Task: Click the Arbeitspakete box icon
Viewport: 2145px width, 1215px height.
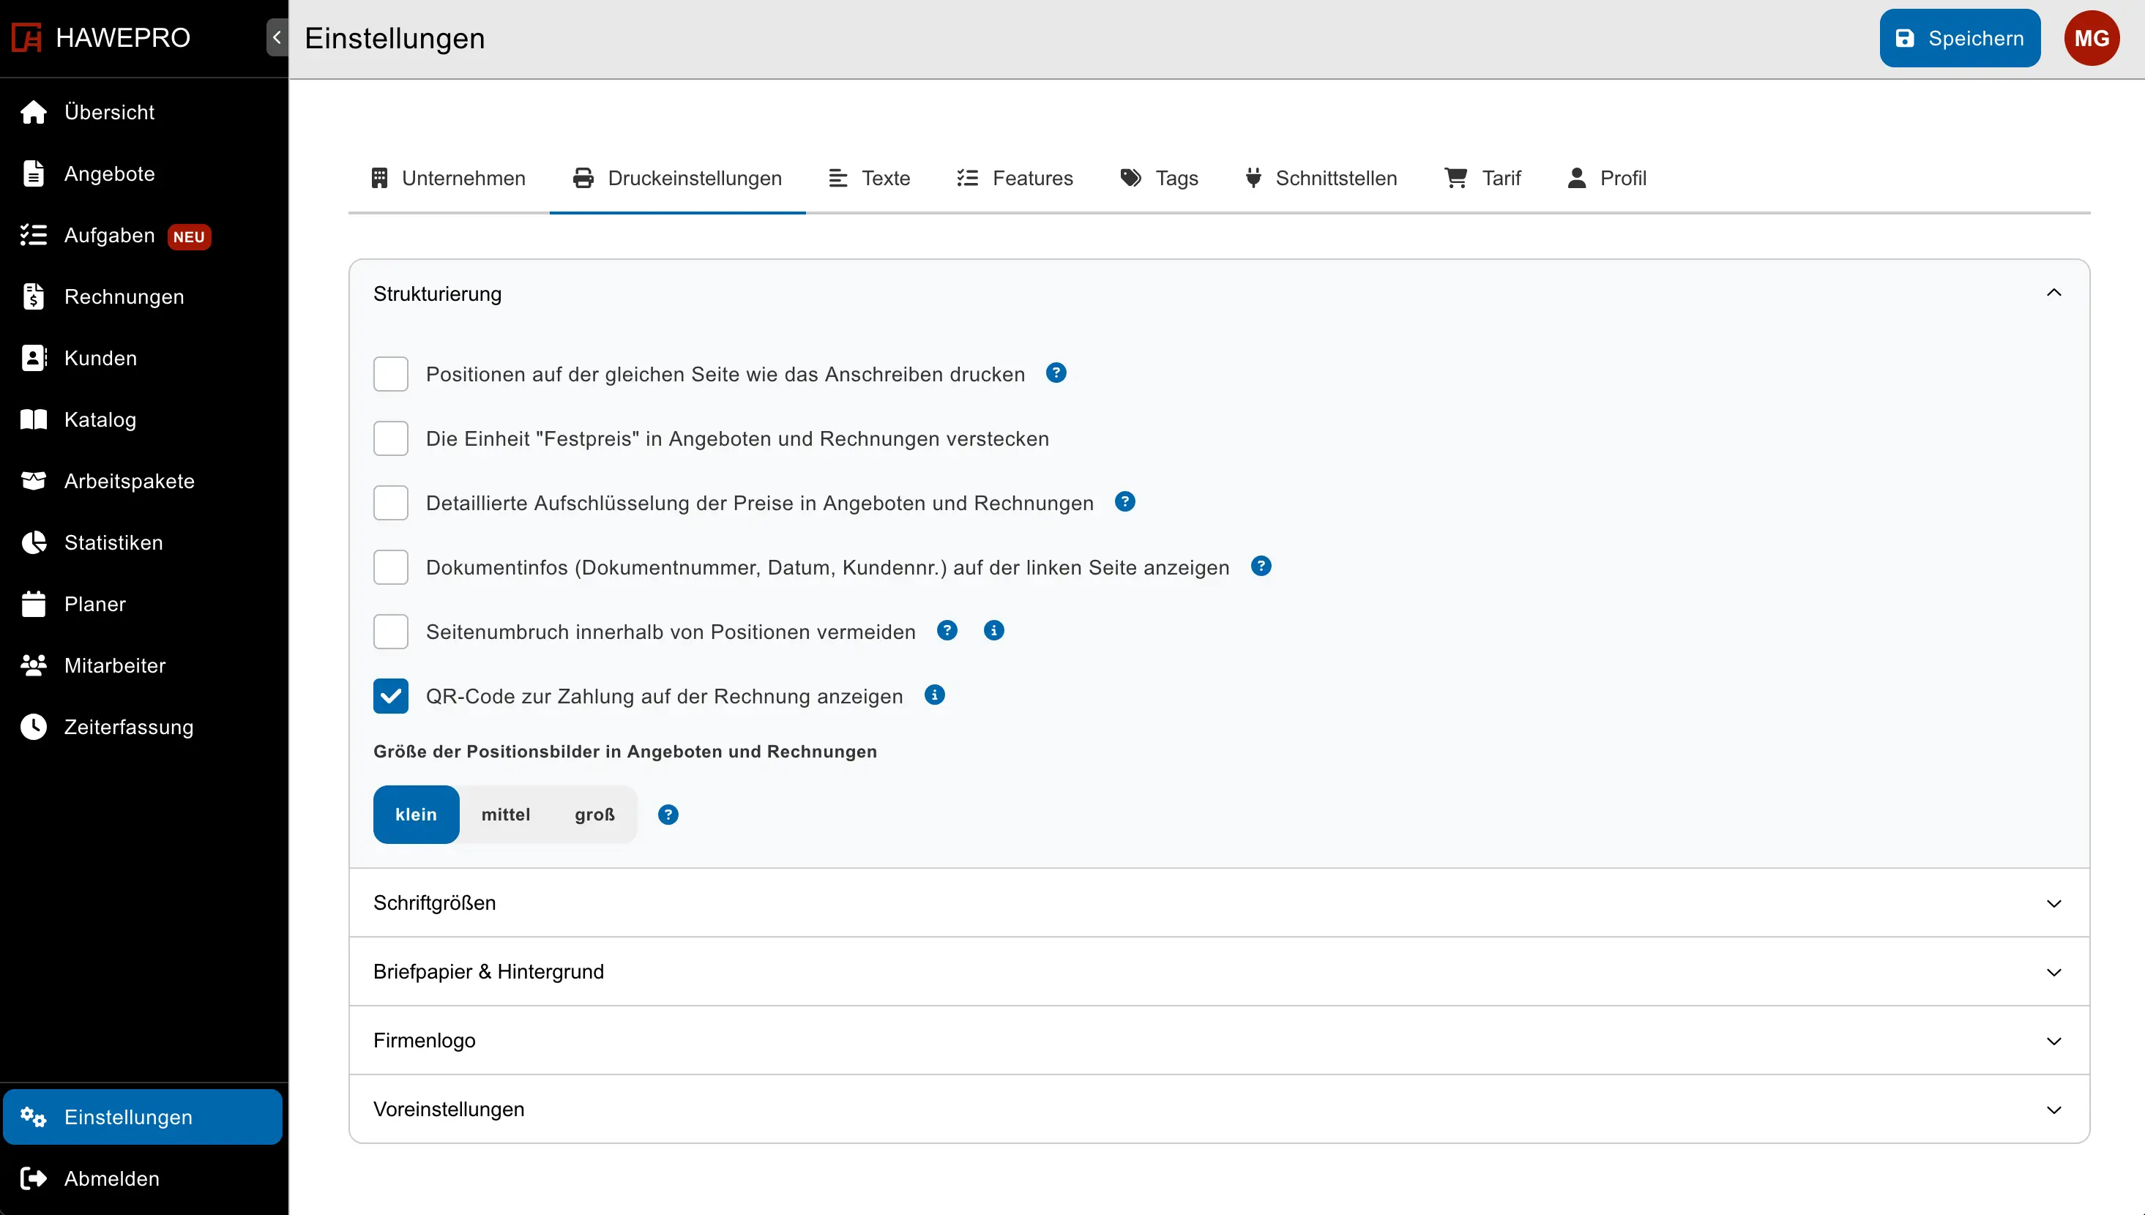Action: click(x=34, y=481)
